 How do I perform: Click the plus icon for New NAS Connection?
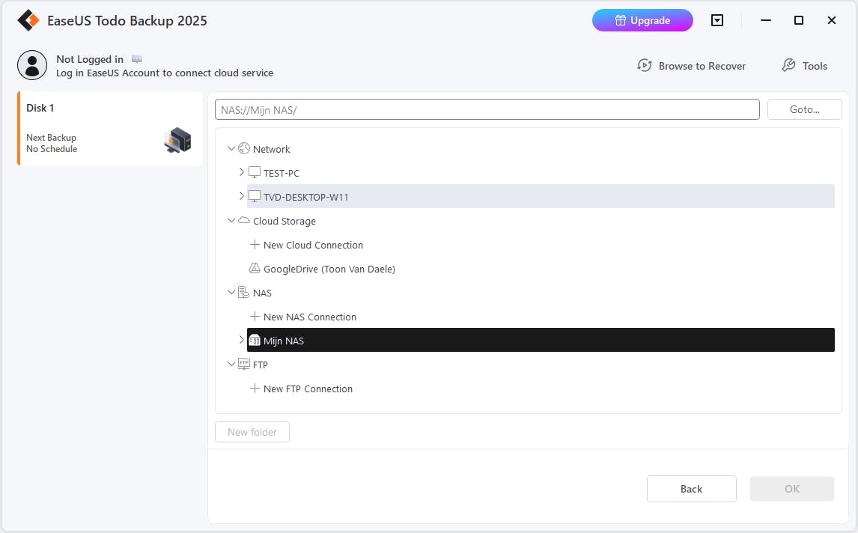pyautogui.click(x=255, y=317)
